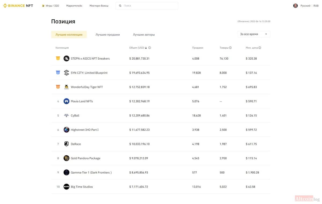Switch to the Лучшие продажи tab

coord(108,35)
